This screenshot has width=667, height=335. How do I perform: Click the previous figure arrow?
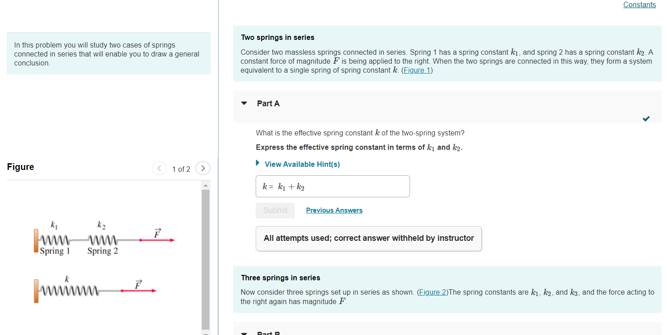point(159,168)
